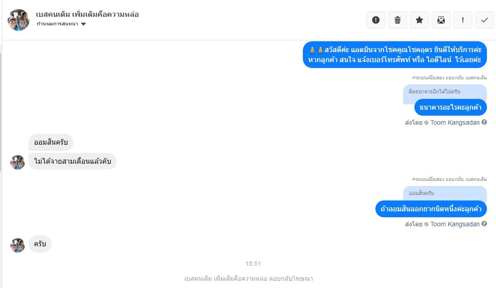
Task: Click the ถ้าออมสินออกยากนิดหนึ่งค่ะลูกค้า message bubble
Action: pos(431,209)
